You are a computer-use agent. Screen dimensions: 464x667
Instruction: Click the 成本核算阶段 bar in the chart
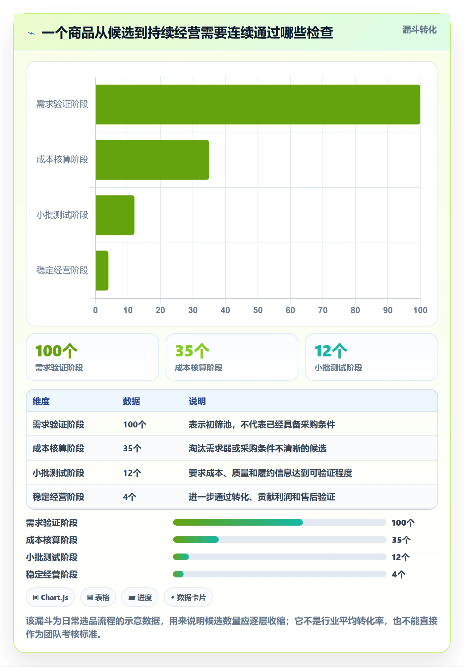tap(152, 160)
